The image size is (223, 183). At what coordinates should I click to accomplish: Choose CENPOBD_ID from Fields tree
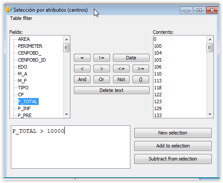(x=32, y=60)
